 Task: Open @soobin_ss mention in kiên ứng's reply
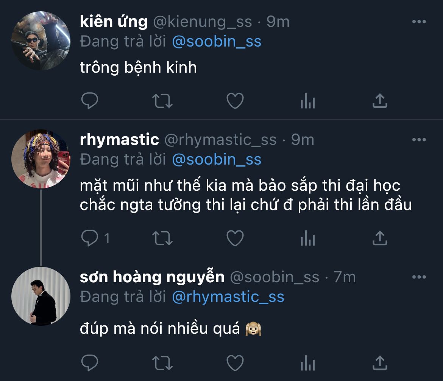point(217,41)
